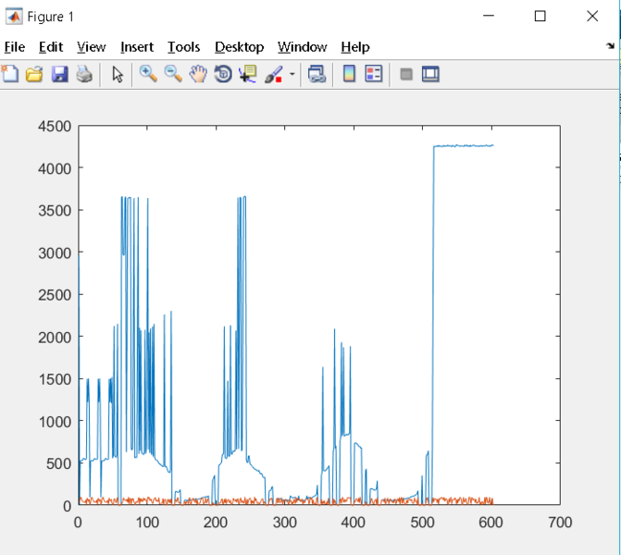This screenshot has height=555, width=621.
Task: Open the Desktop menu
Action: 239,47
